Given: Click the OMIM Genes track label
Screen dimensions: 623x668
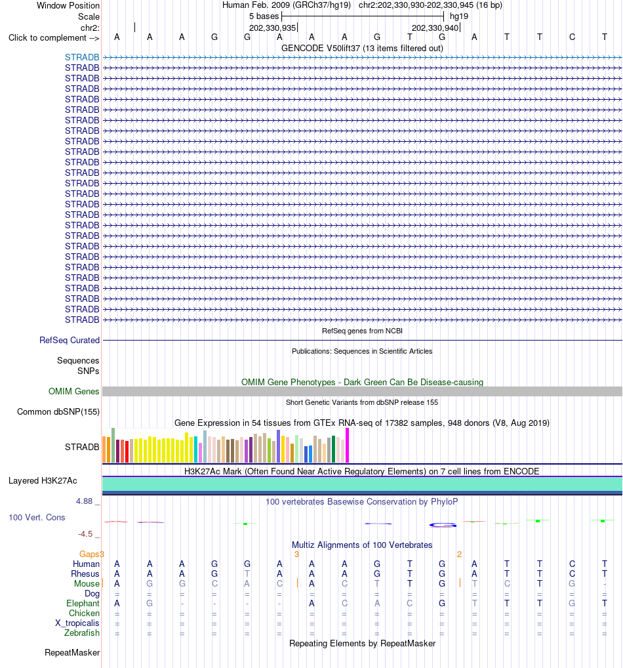Looking at the screenshot, I should [73, 391].
